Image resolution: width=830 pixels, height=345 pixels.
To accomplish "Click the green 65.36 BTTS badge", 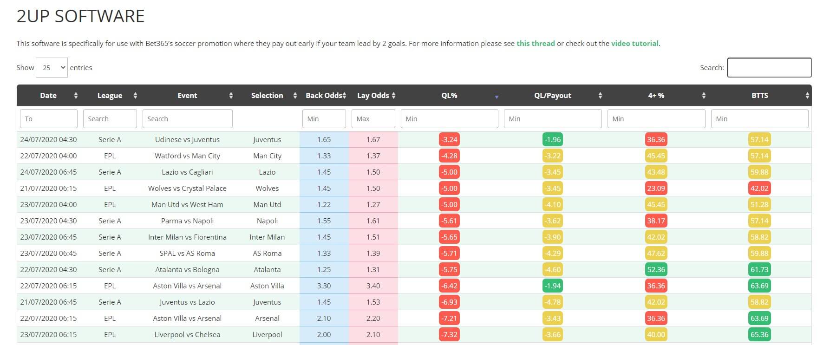I will [760, 335].
